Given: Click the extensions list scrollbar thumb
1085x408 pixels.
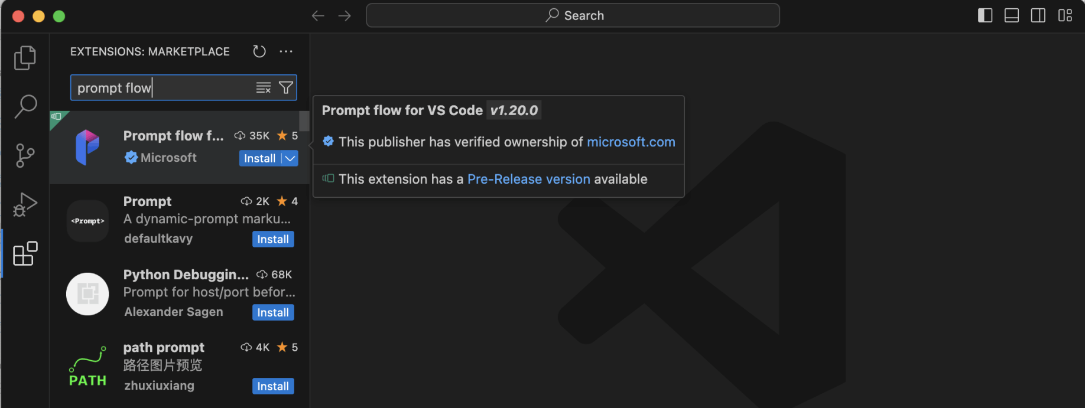Looking at the screenshot, I should tap(304, 121).
